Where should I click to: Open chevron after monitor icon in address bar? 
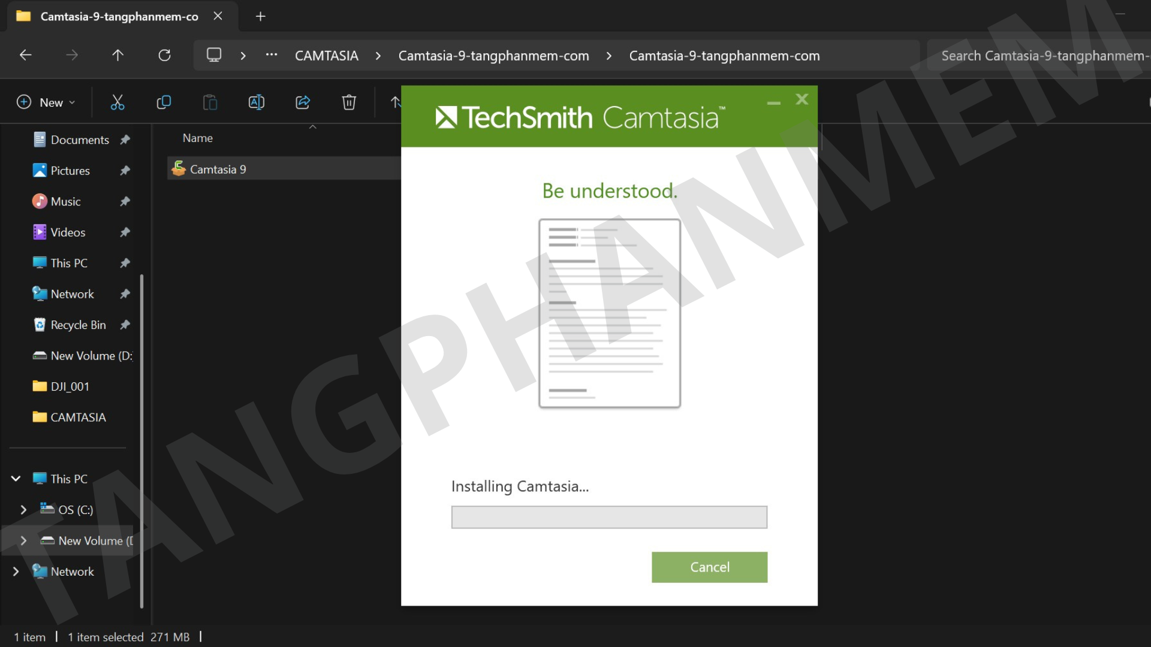[x=243, y=56]
